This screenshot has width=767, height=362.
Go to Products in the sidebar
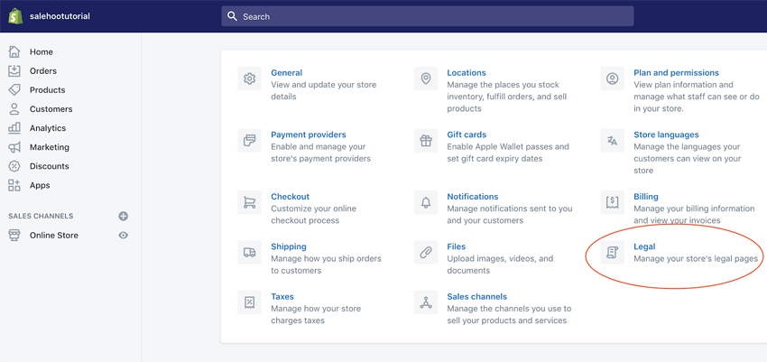coord(47,90)
